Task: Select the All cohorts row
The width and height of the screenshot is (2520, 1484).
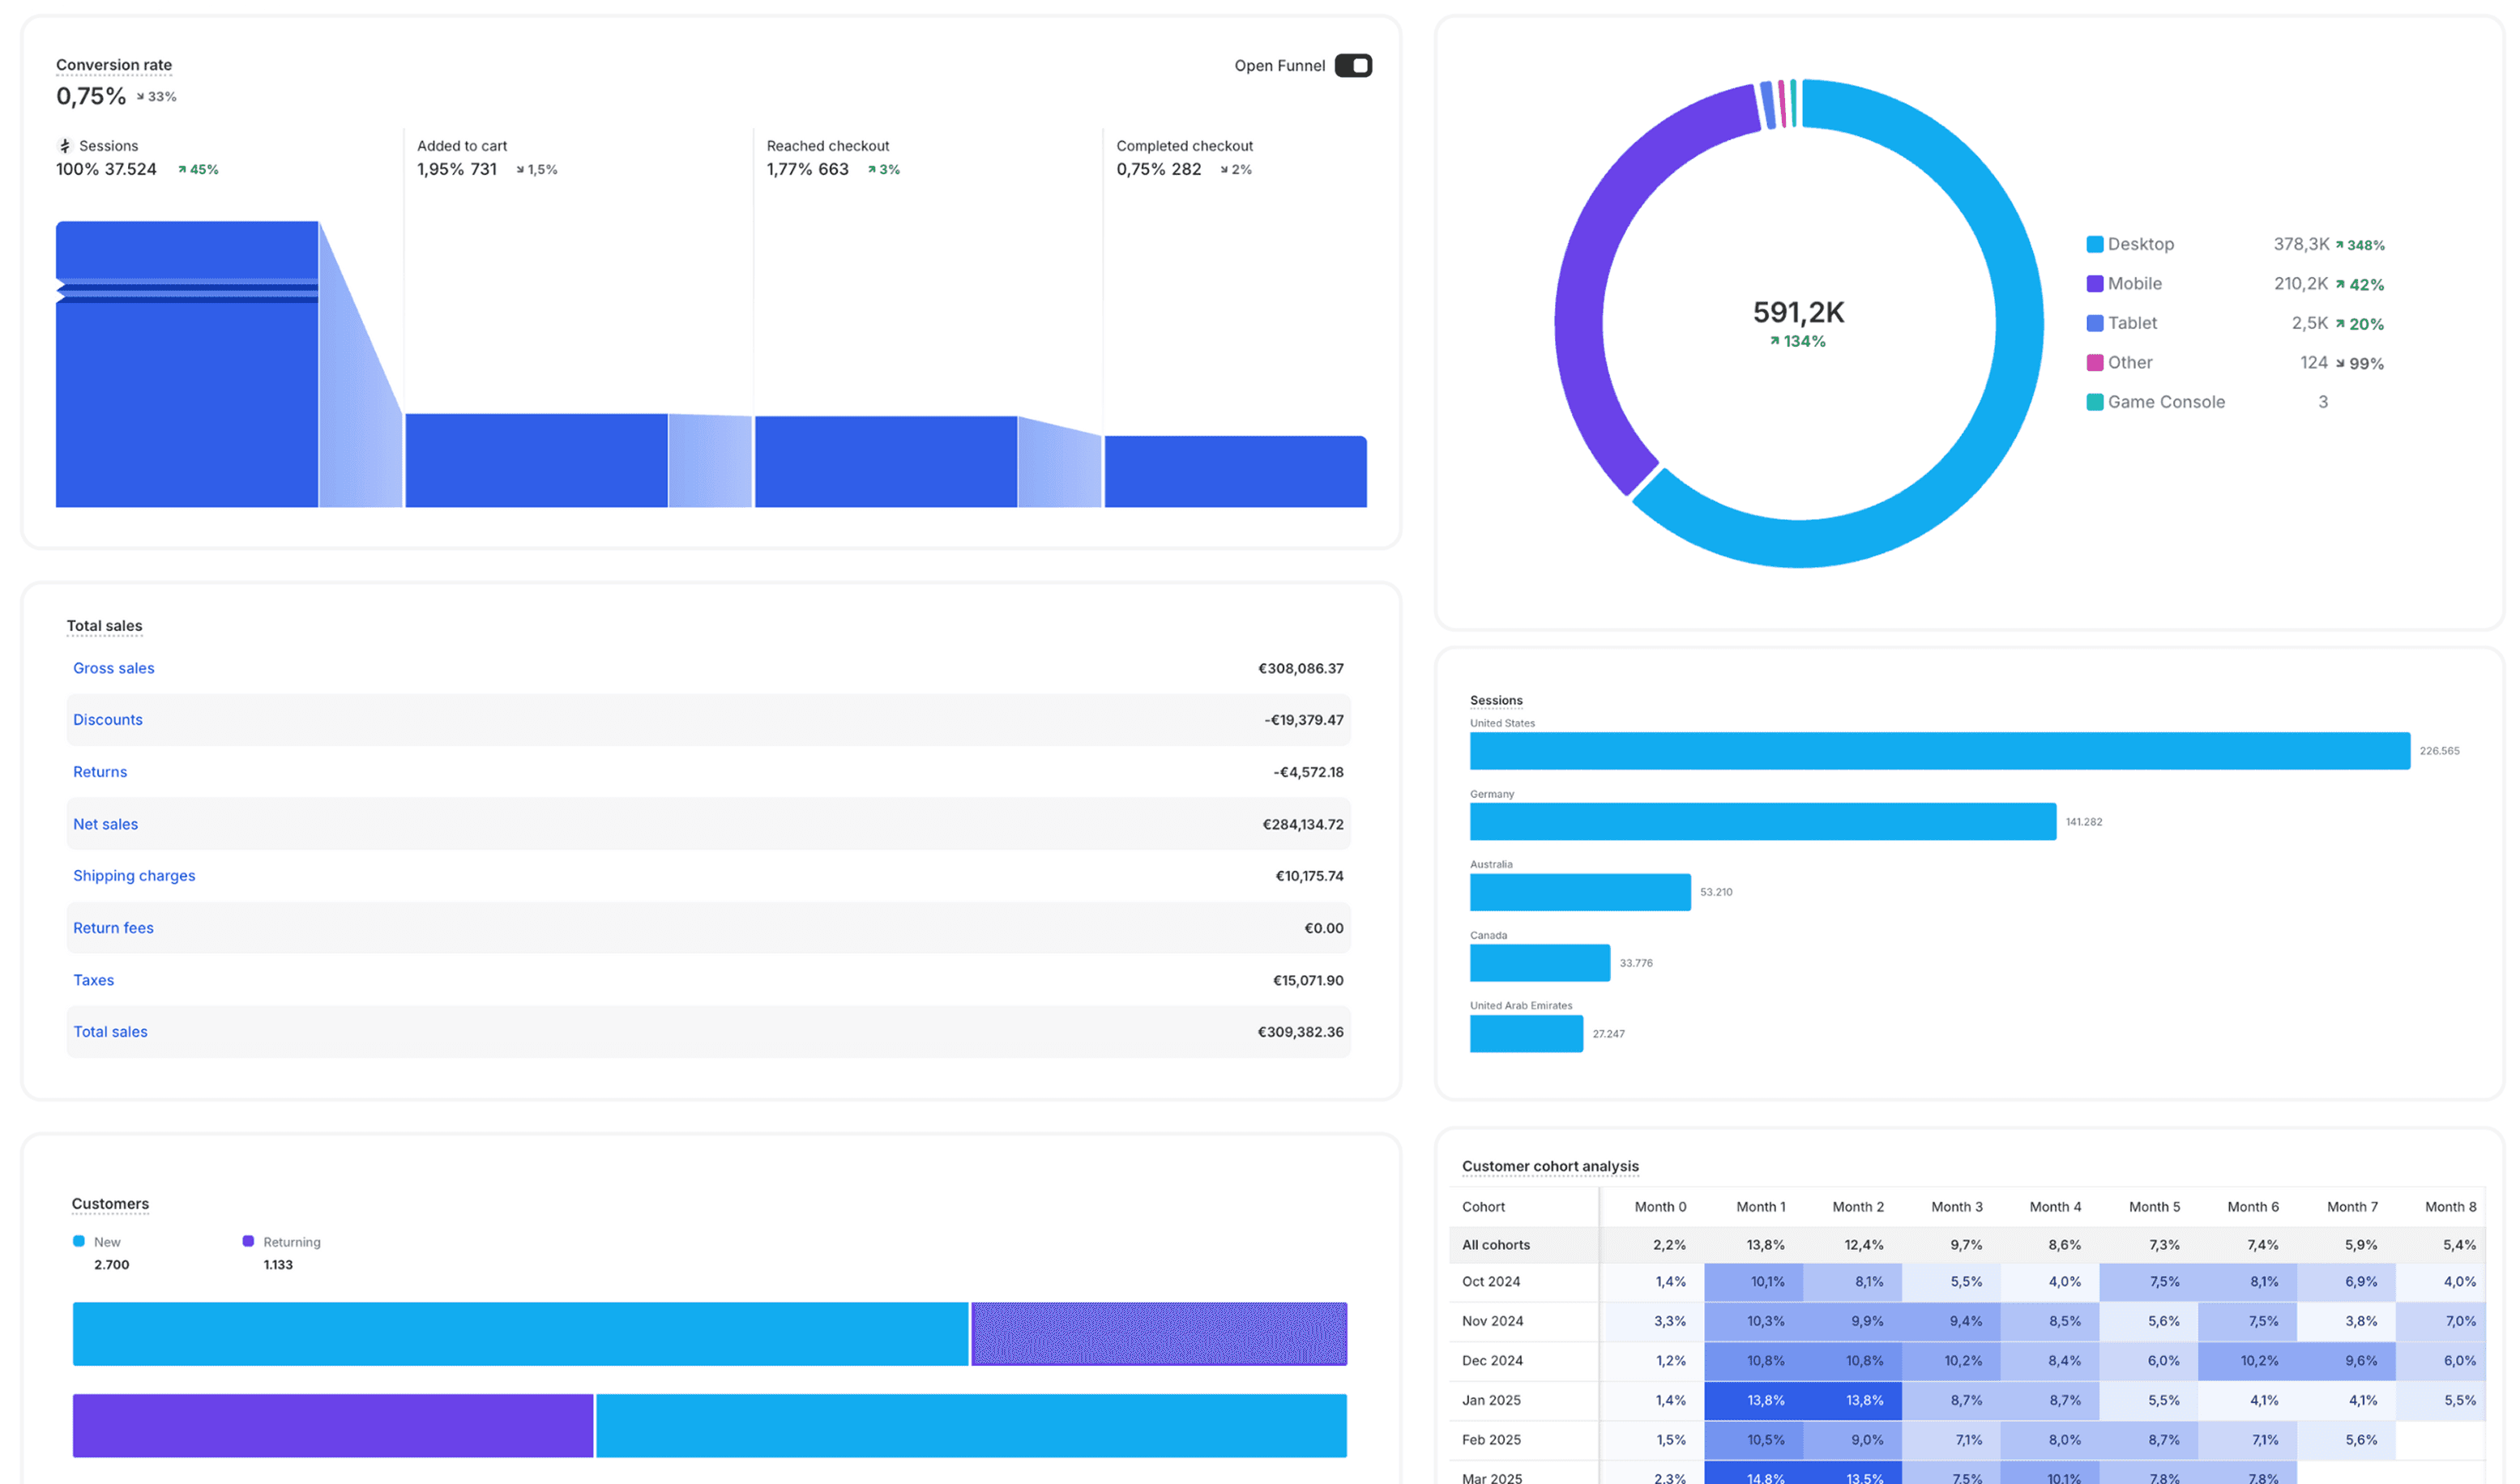Action: click(1496, 1245)
